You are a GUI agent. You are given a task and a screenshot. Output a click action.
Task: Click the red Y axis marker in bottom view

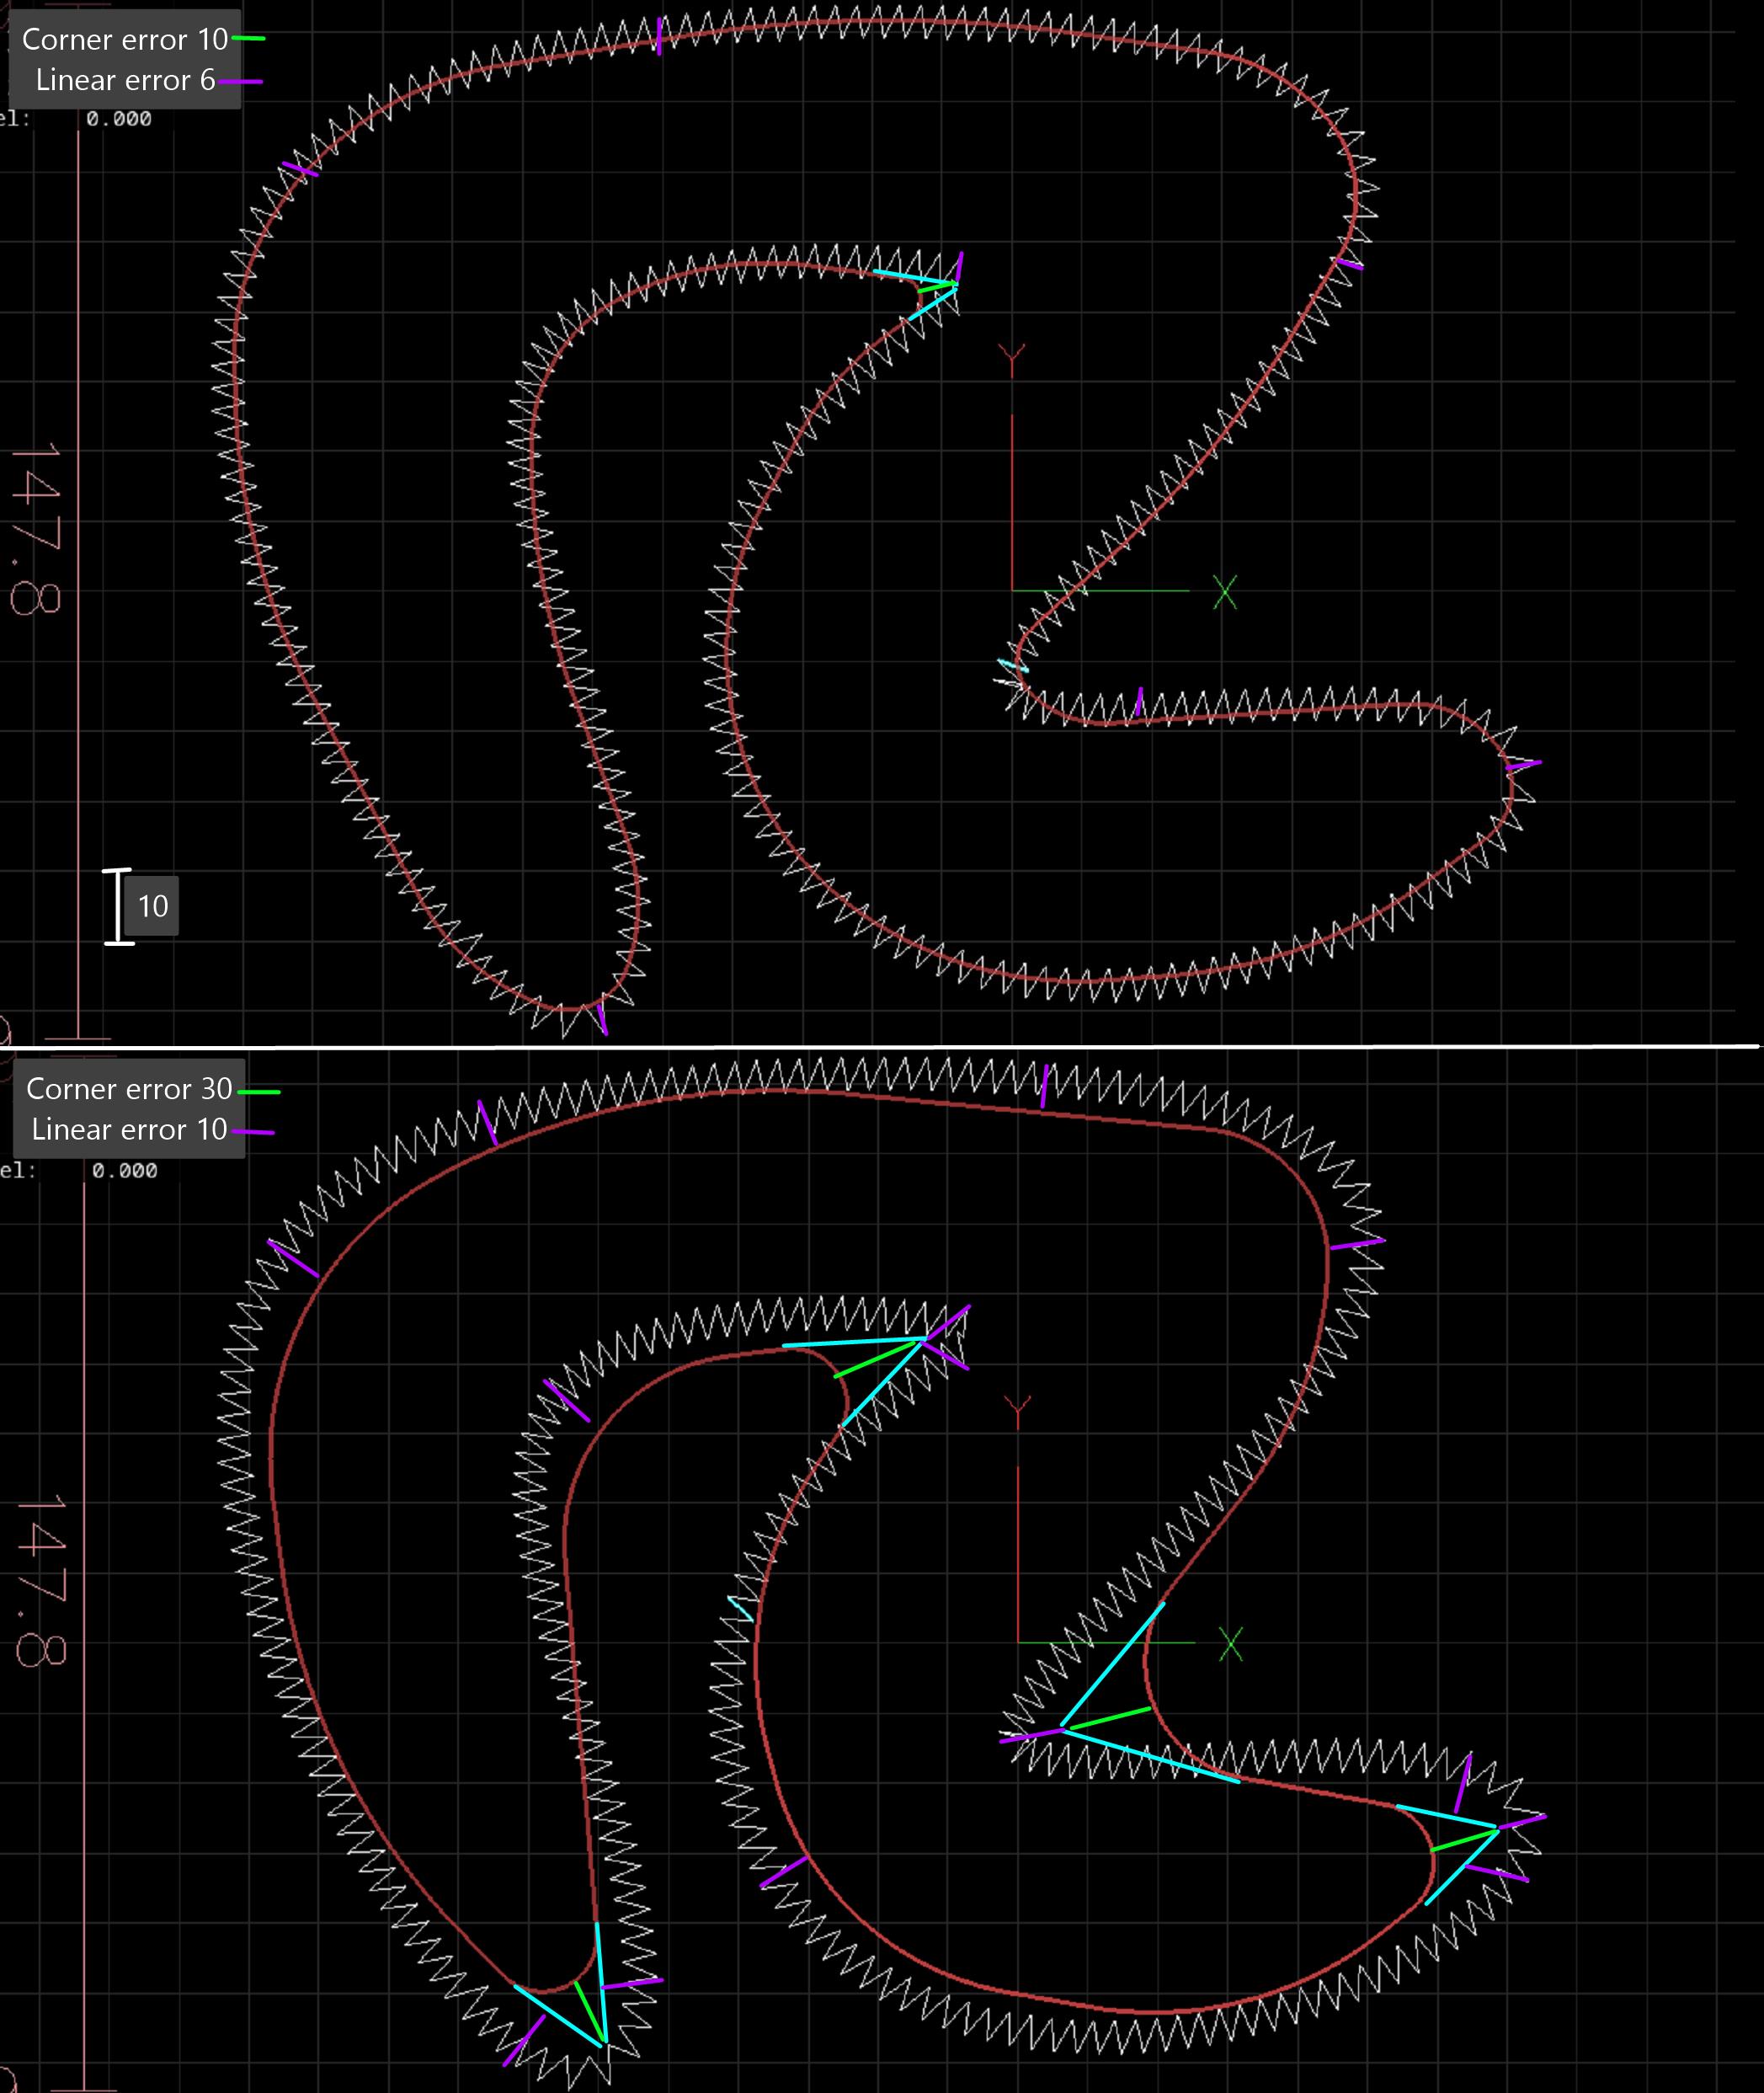1018,1410
